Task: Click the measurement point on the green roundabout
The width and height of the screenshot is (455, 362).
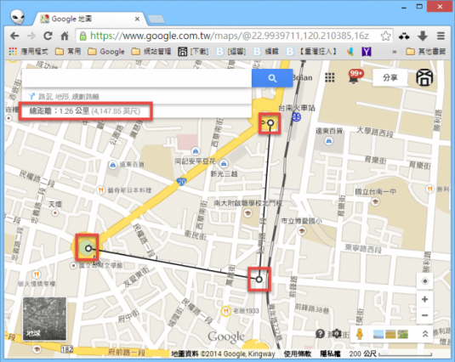Action: click(88, 248)
